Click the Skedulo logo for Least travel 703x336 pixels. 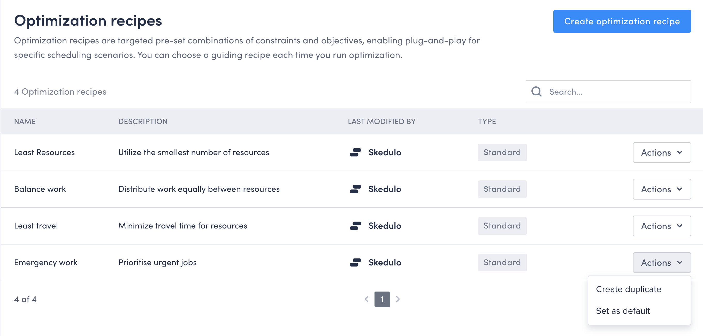[x=356, y=226]
